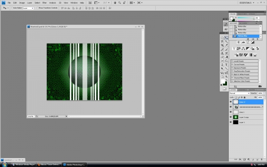Add a layer style via fx icon

click(x=240, y=159)
